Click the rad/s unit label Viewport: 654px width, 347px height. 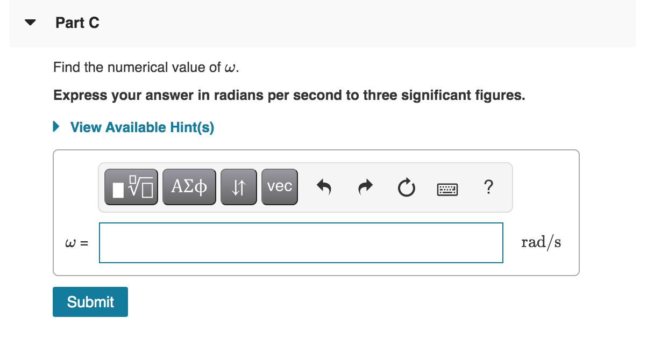pyautogui.click(x=541, y=242)
